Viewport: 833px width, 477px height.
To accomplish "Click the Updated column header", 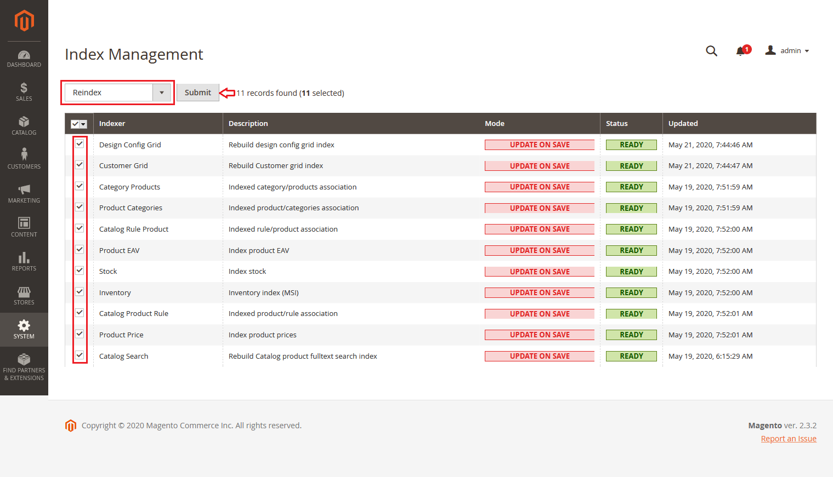I will [683, 124].
